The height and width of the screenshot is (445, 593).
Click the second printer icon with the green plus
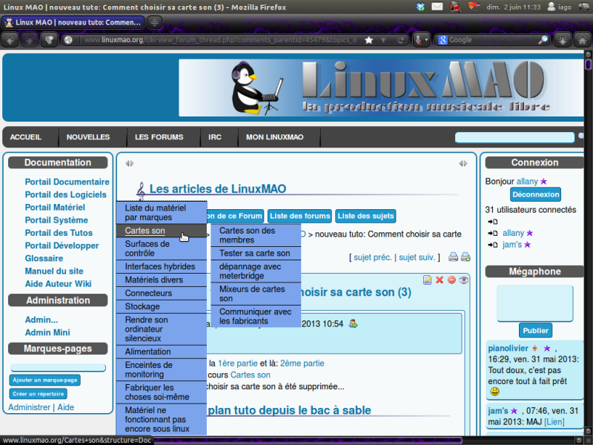[466, 257]
